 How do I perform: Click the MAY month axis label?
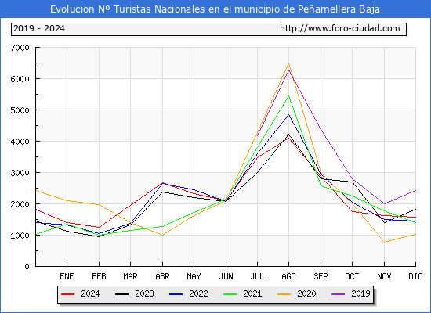(x=194, y=276)
